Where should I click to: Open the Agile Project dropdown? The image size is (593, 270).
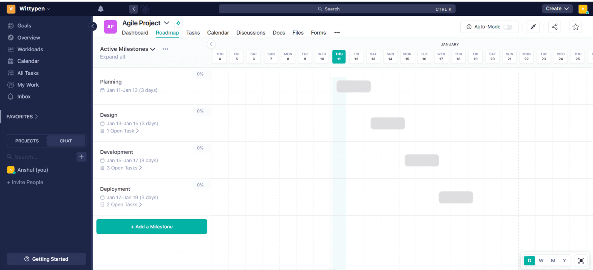click(x=166, y=23)
